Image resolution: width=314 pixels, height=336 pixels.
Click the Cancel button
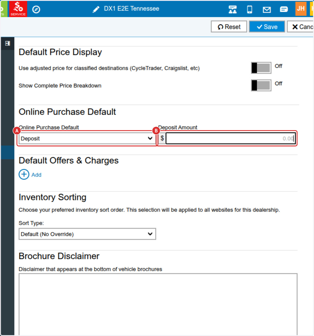coord(301,27)
